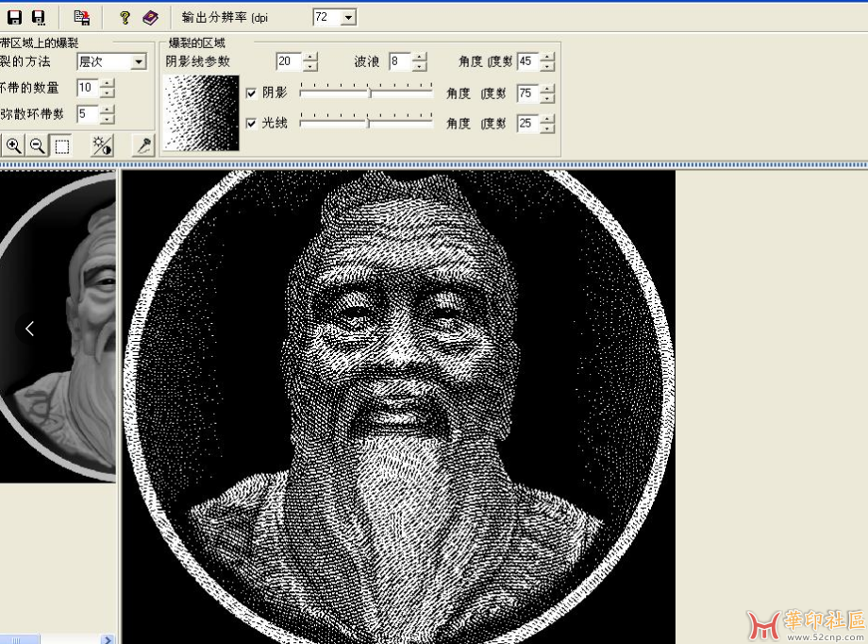Open the 输出分辨率 dpi dropdown
Viewport: 868px width, 644px height.
tap(348, 17)
